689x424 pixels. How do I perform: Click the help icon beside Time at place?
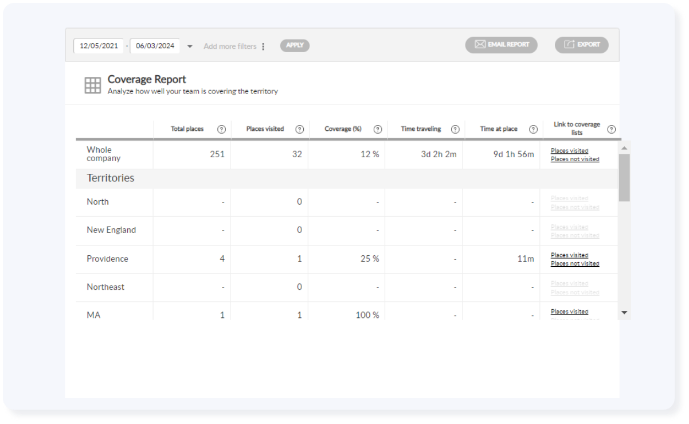pyautogui.click(x=533, y=129)
